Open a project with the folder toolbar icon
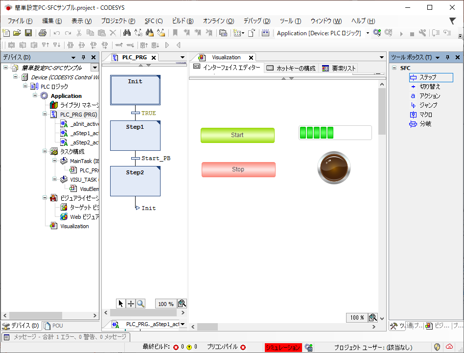 (17, 32)
